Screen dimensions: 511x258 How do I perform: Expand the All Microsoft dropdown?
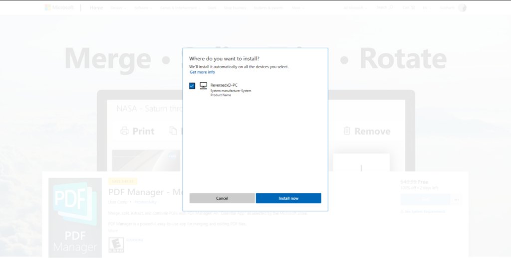355,8
